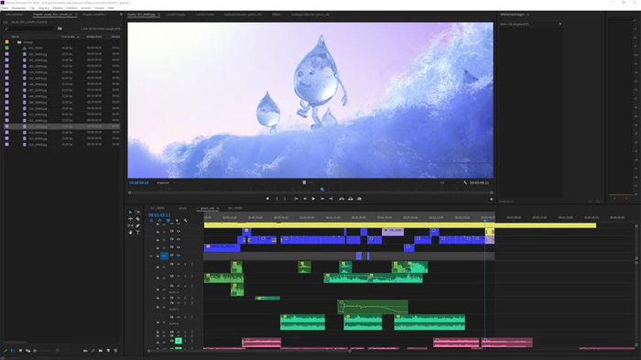Toggle the highlighted V1 track target

coord(164,256)
